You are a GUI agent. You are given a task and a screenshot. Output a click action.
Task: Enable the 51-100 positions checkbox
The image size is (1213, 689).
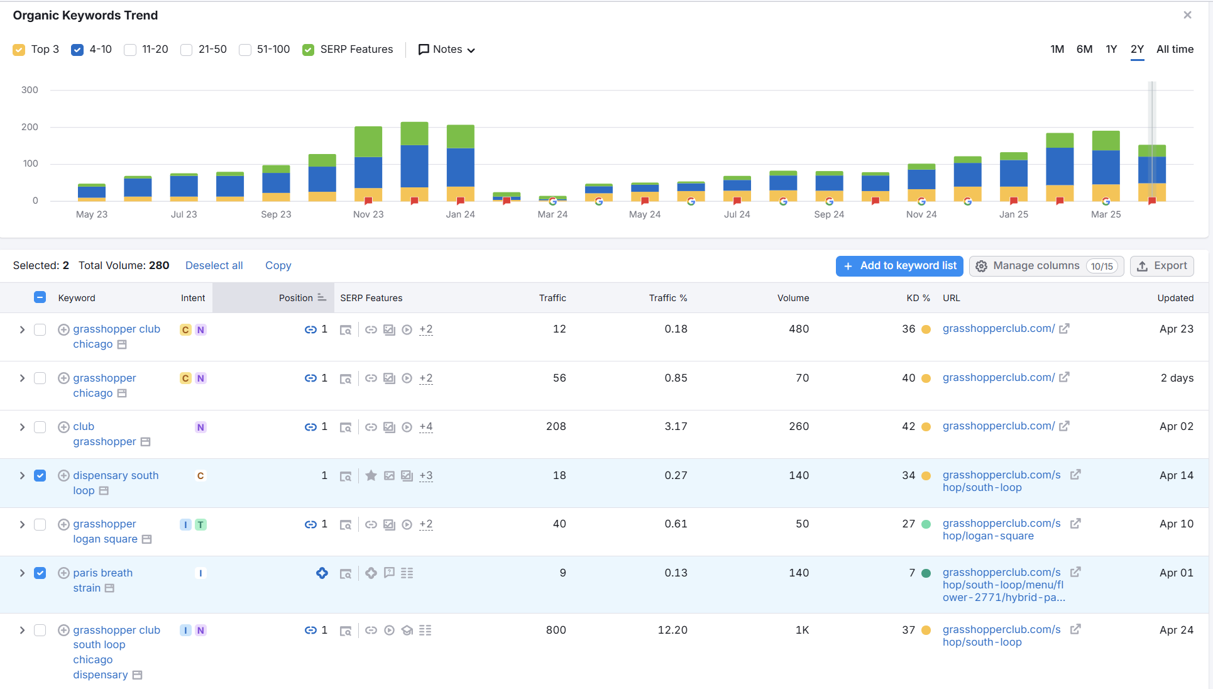click(x=245, y=50)
